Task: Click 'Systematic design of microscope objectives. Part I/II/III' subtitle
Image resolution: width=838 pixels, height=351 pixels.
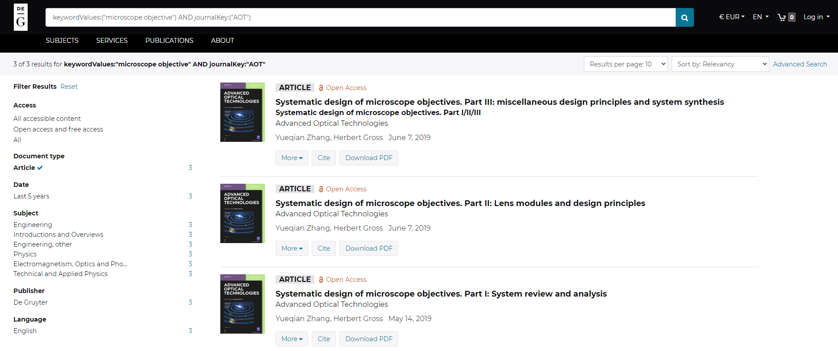Action: click(x=378, y=113)
